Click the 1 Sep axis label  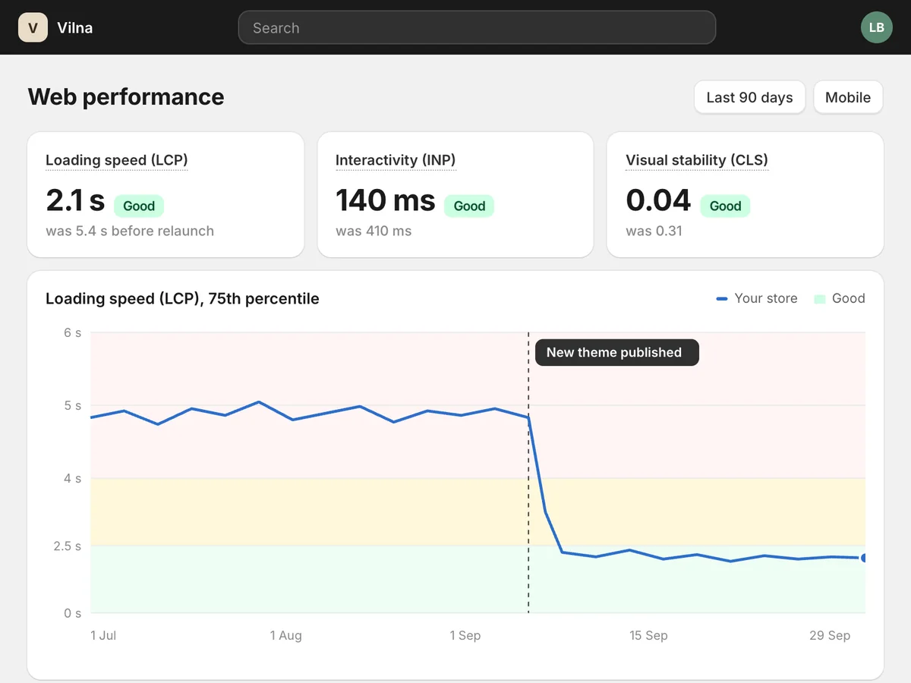(x=465, y=635)
